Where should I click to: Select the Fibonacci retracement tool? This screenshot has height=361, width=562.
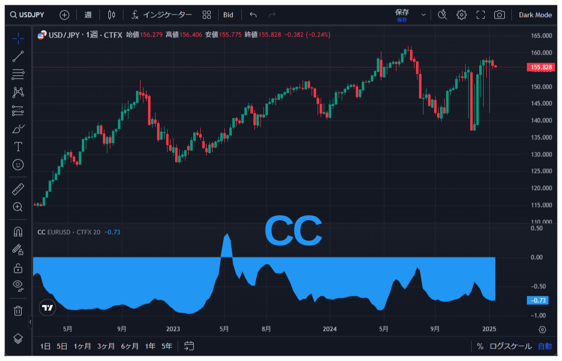pyautogui.click(x=18, y=74)
